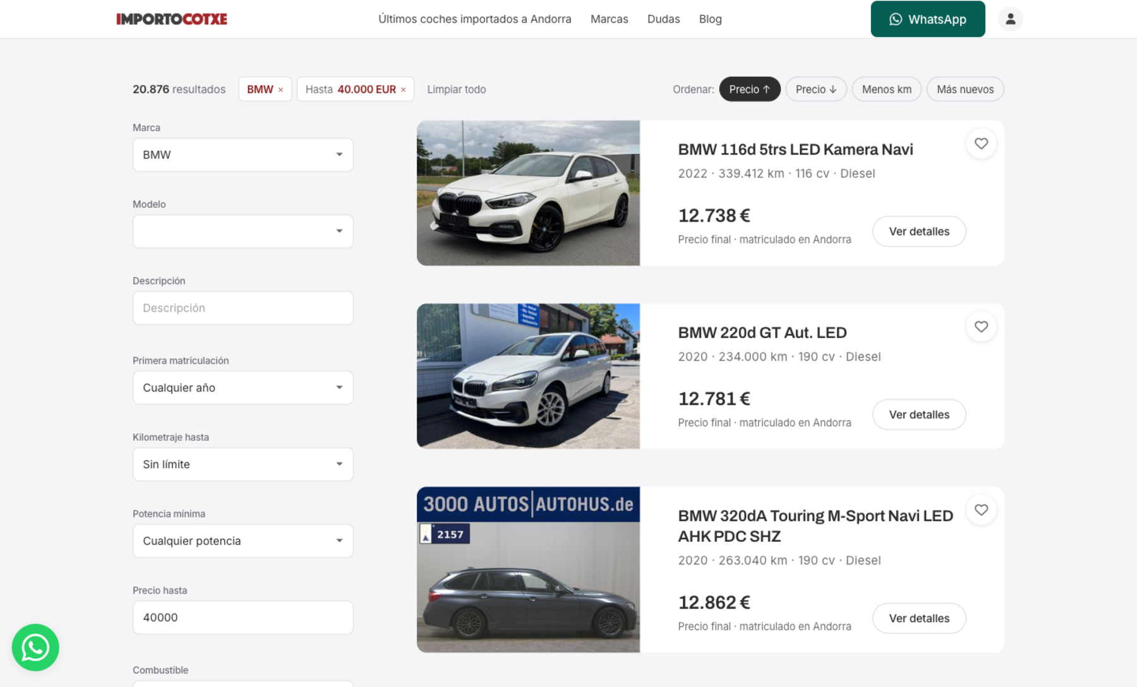Visit the Blog section

click(711, 19)
